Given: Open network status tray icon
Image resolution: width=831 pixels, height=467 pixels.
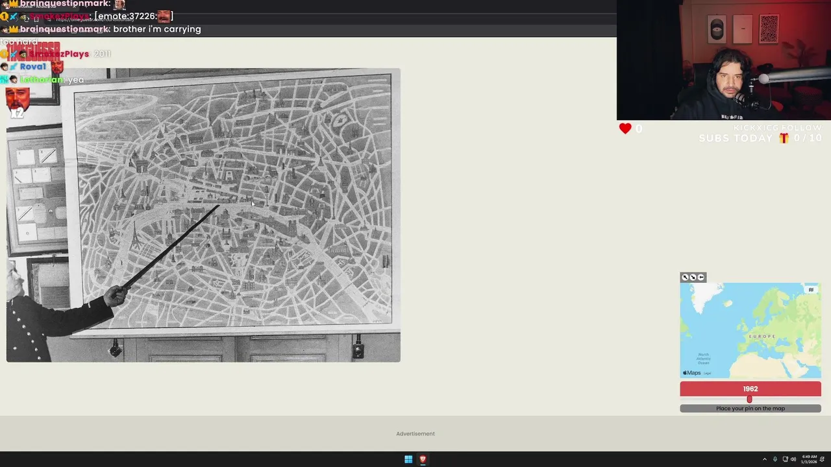Looking at the screenshot, I should click(786, 459).
